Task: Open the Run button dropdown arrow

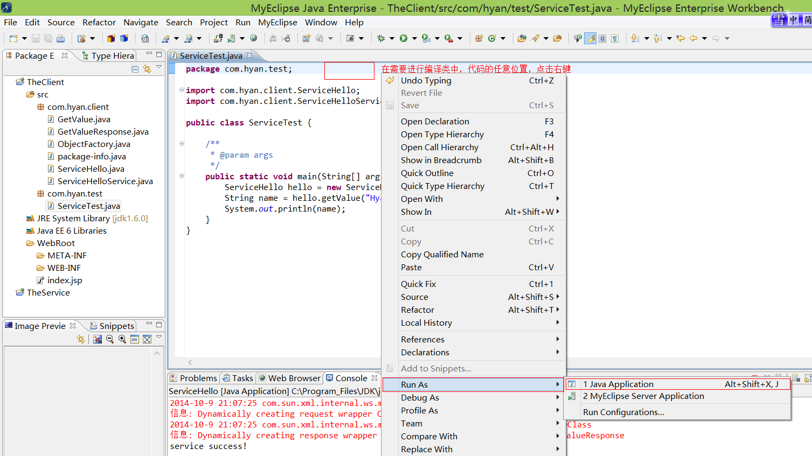Action: (x=414, y=38)
